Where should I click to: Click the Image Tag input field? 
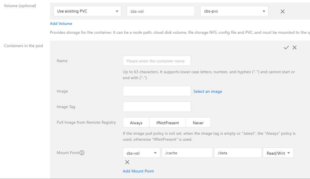tap(157, 107)
